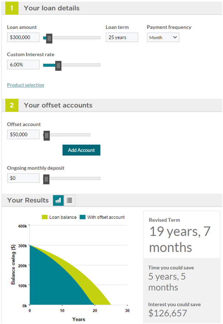
Task: Switch to table list view icon
Action: (70, 200)
